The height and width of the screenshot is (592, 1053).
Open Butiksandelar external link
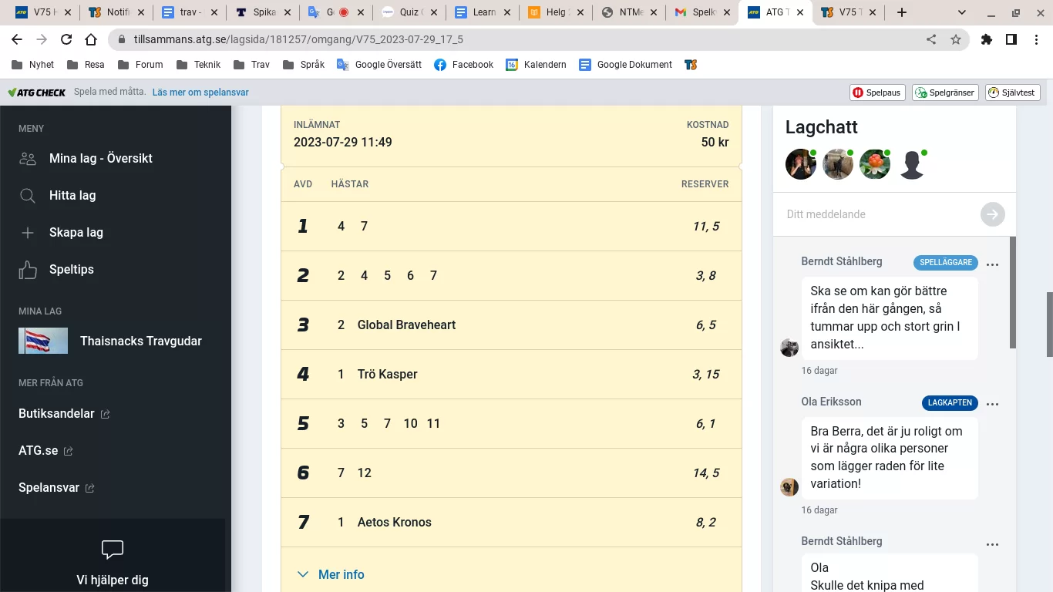64,414
